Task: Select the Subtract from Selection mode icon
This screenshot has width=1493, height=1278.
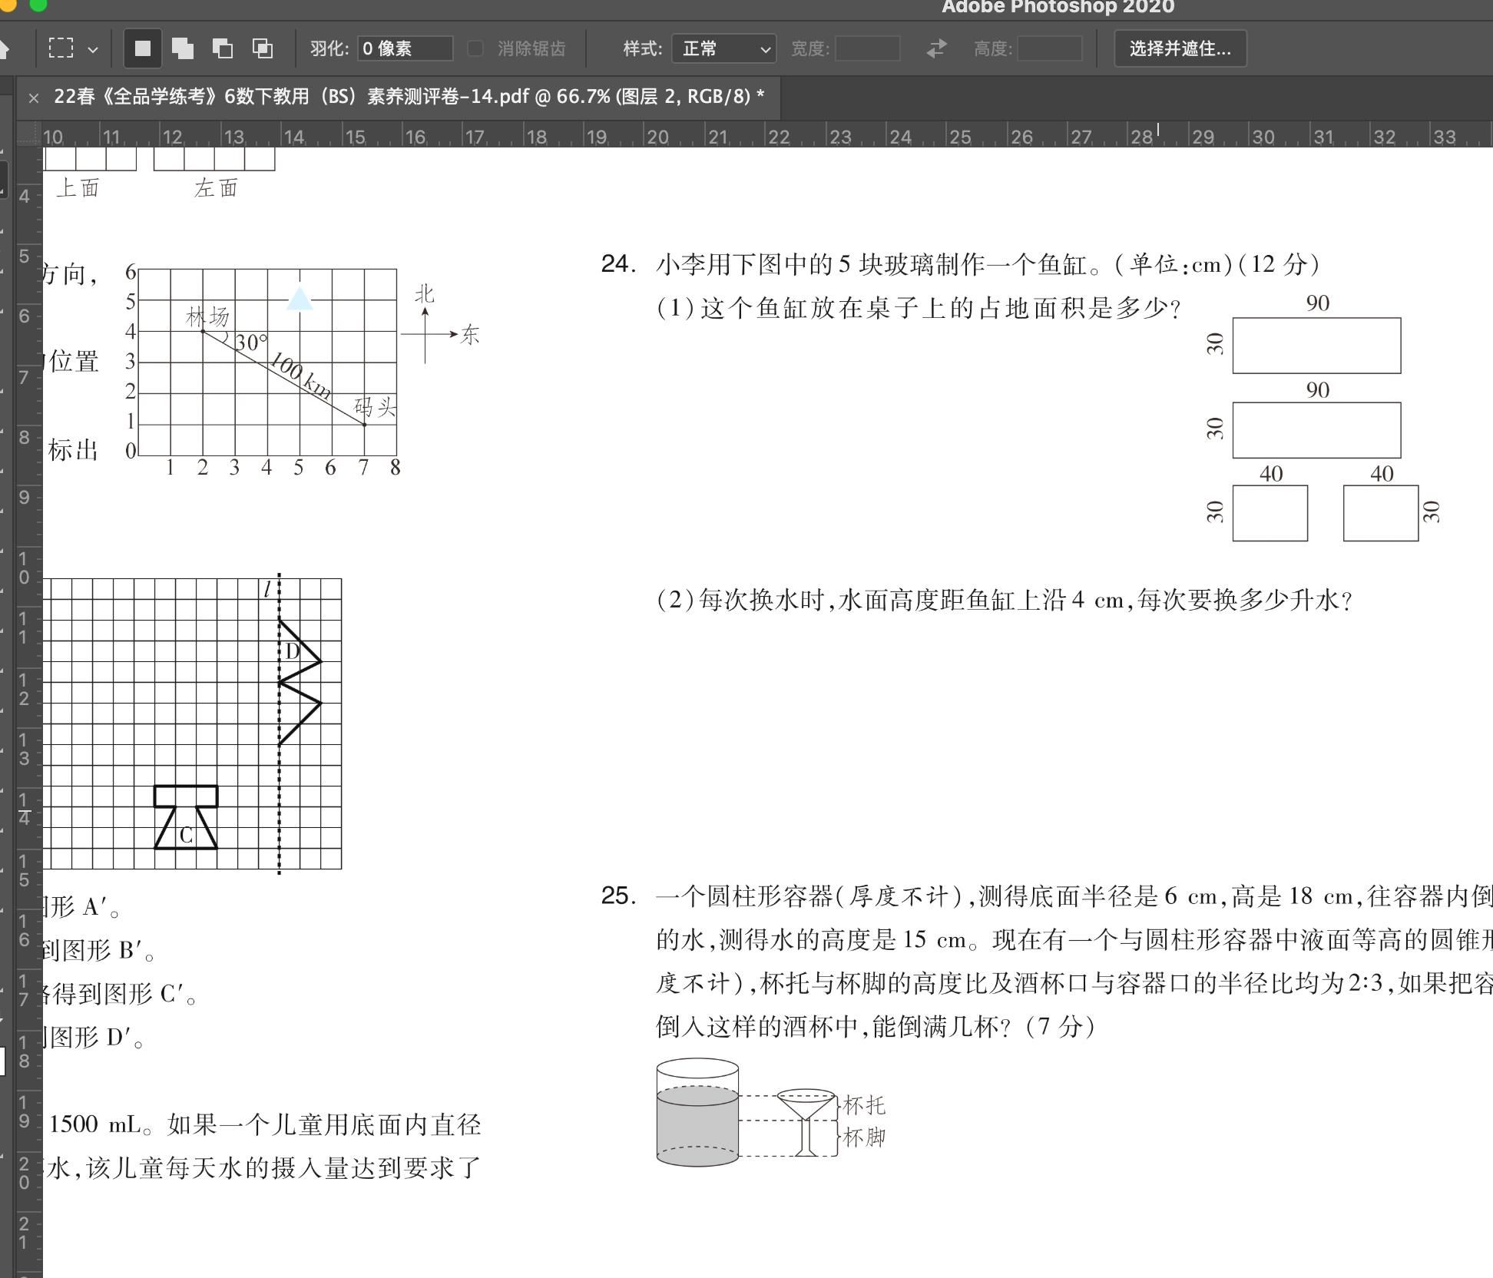Action: (223, 48)
